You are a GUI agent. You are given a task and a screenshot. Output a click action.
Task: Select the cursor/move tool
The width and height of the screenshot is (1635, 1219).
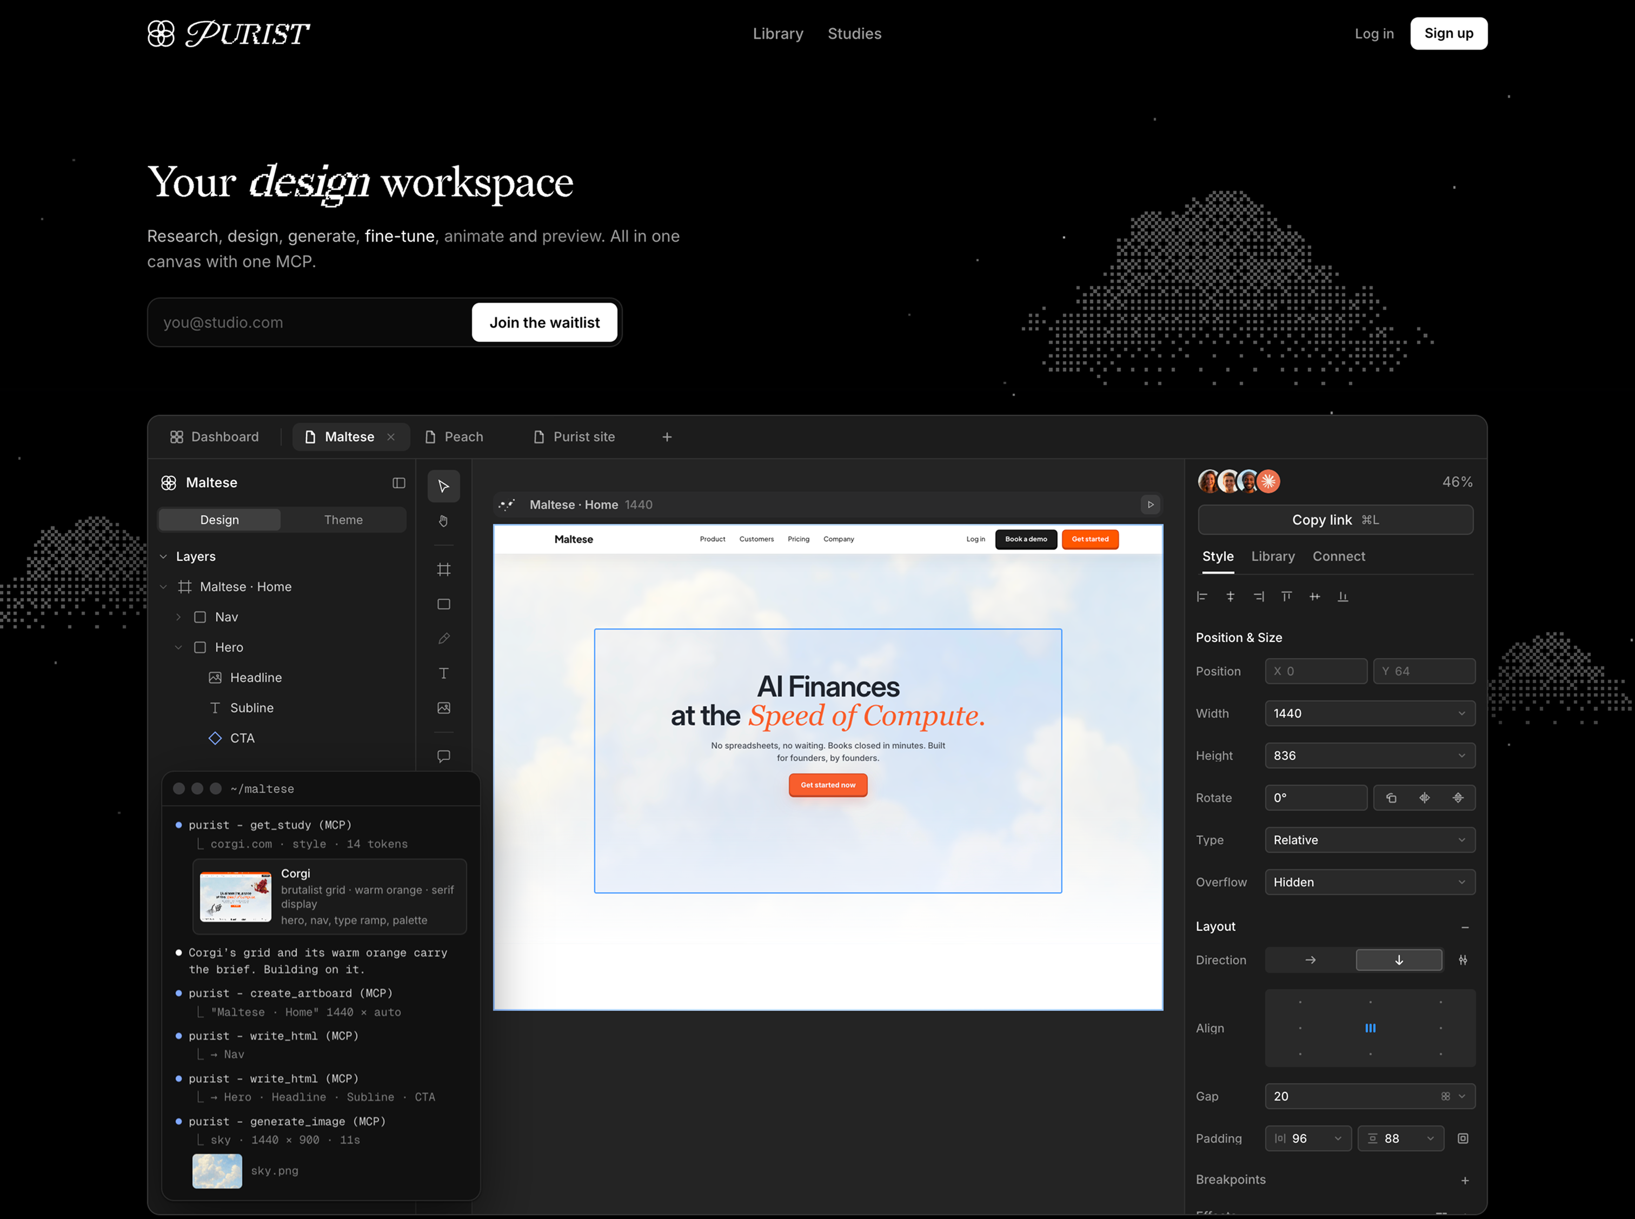pos(443,486)
